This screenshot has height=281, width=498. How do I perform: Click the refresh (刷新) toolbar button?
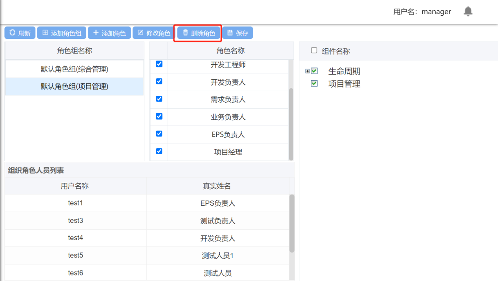pos(20,33)
